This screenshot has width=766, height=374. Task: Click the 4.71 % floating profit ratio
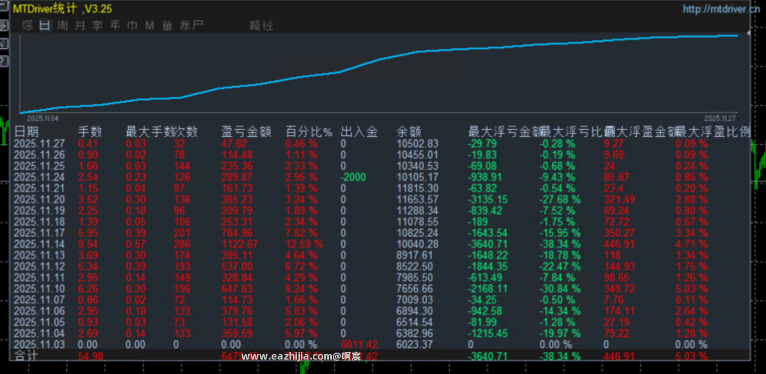click(691, 244)
